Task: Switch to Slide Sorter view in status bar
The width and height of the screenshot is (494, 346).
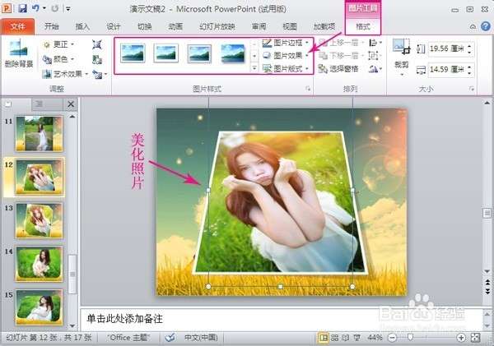Action: coord(336,338)
